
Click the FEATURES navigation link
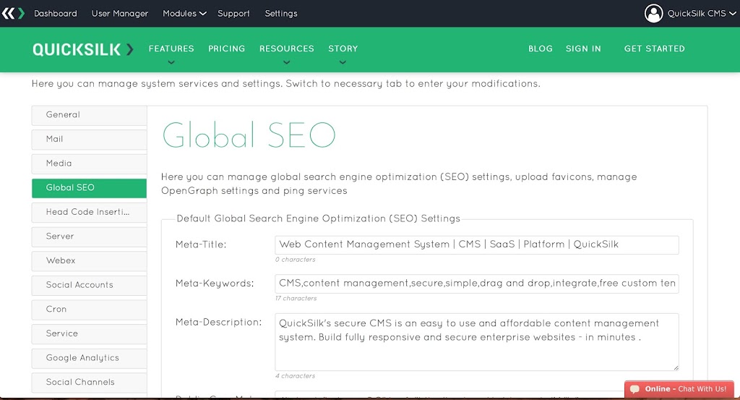(x=171, y=48)
